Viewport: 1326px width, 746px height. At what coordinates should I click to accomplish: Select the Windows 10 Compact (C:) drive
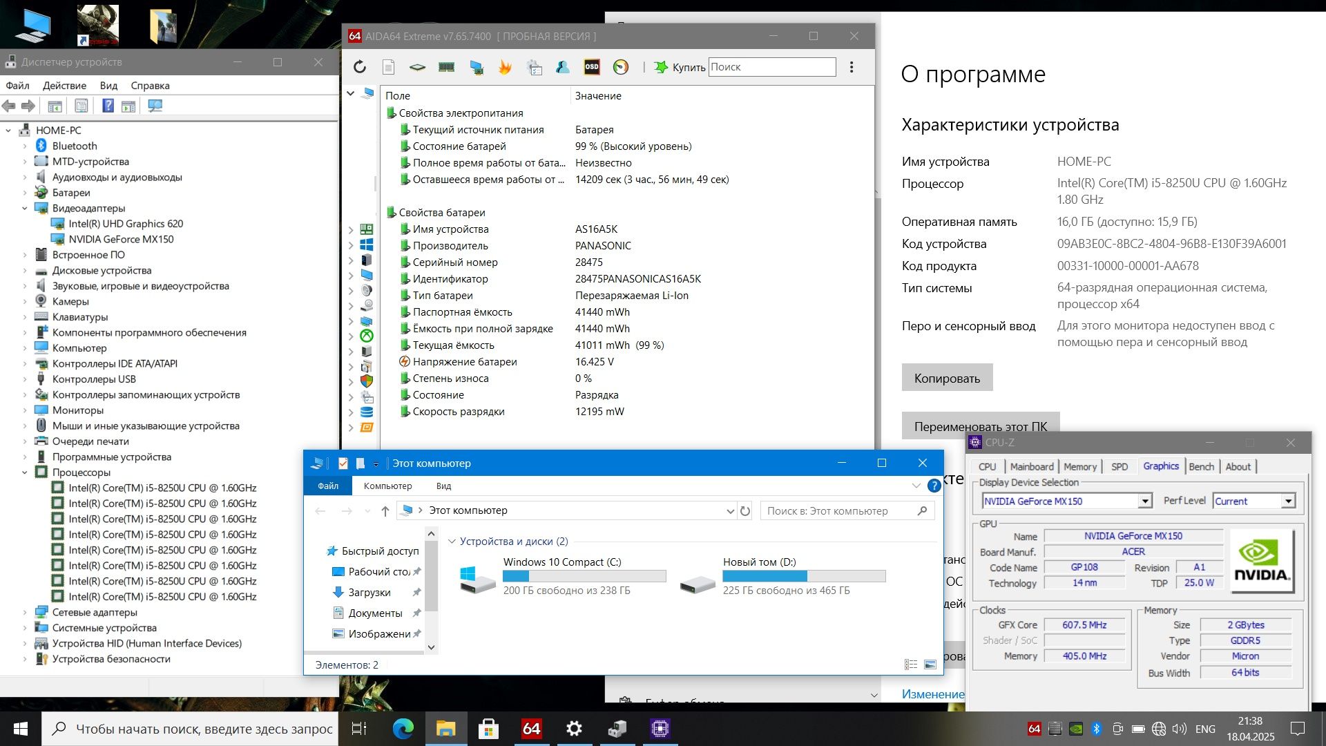pyautogui.click(x=561, y=576)
